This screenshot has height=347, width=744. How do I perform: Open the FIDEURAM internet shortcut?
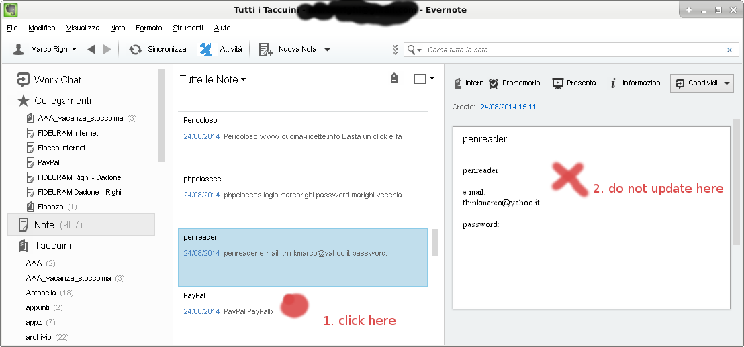(62, 133)
